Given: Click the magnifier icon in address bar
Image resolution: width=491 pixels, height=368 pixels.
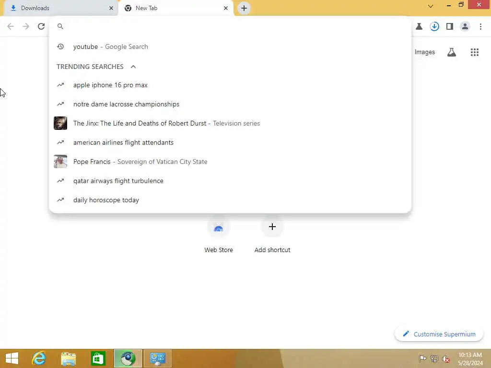Looking at the screenshot, I should pos(60,27).
